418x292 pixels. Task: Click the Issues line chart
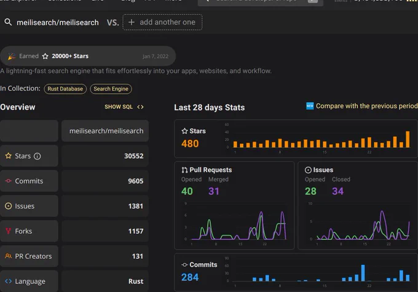tap(360, 225)
